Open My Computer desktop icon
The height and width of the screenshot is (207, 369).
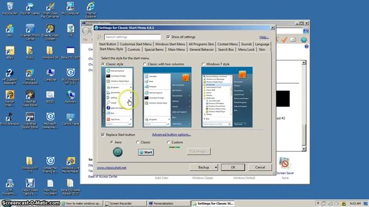click(x=70, y=9)
